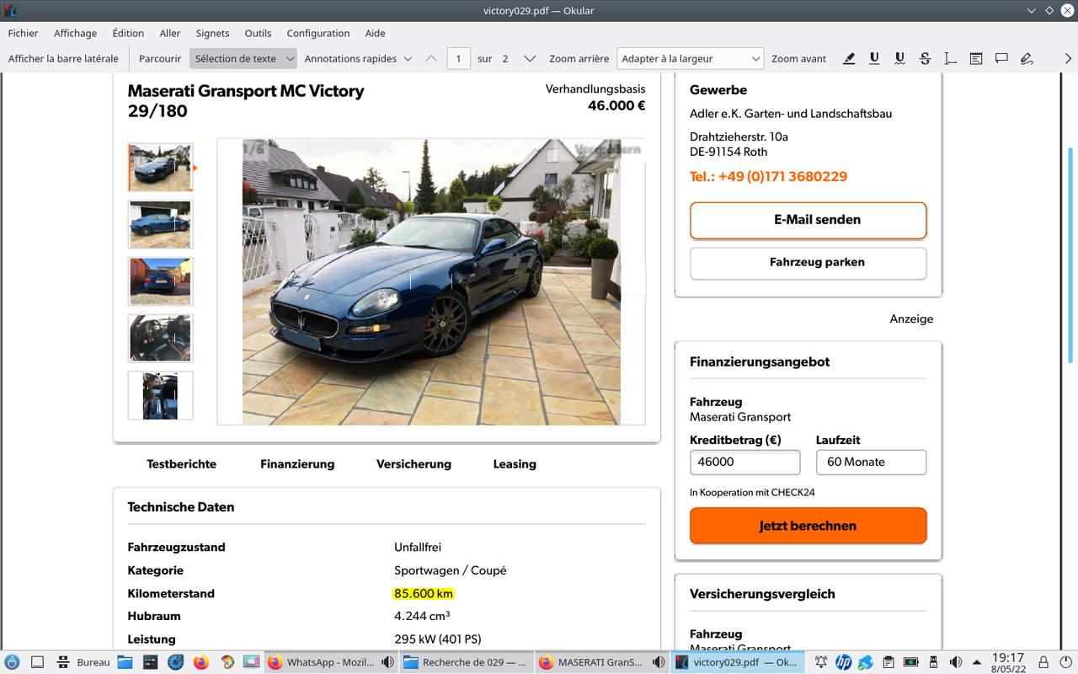Open the notifications bell tray icon

[x=820, y=662]
